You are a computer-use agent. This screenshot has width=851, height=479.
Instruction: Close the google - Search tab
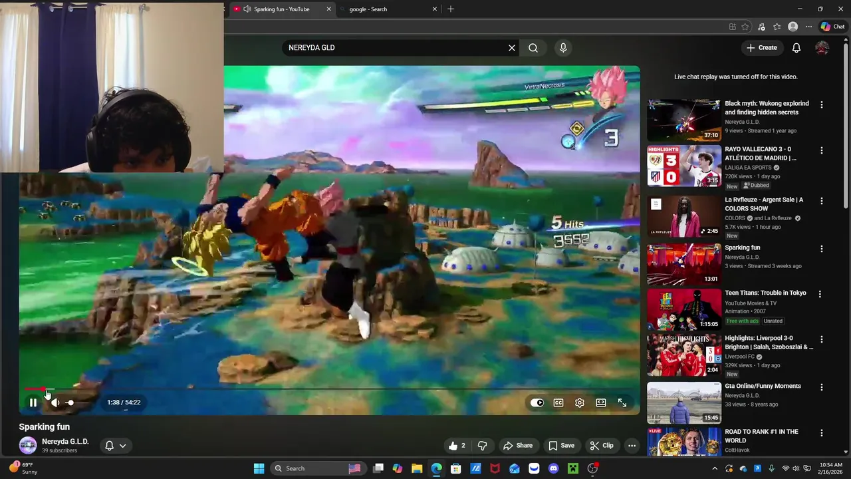coord(435,9)
